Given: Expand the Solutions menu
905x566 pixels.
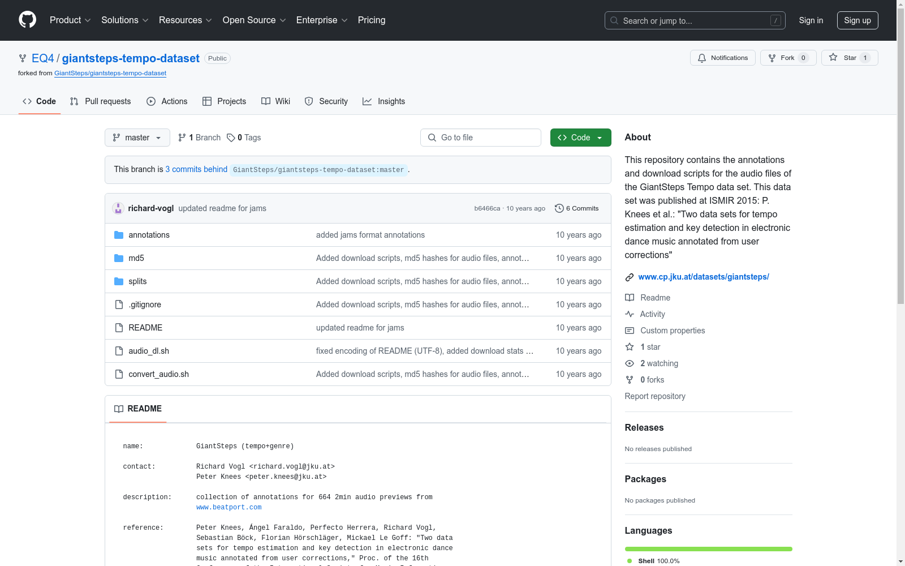Looking at the screenshot, I should [x=125, y=20].
